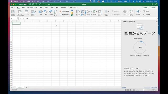Open the Text (テキスト) insert options

click(138, 13)
